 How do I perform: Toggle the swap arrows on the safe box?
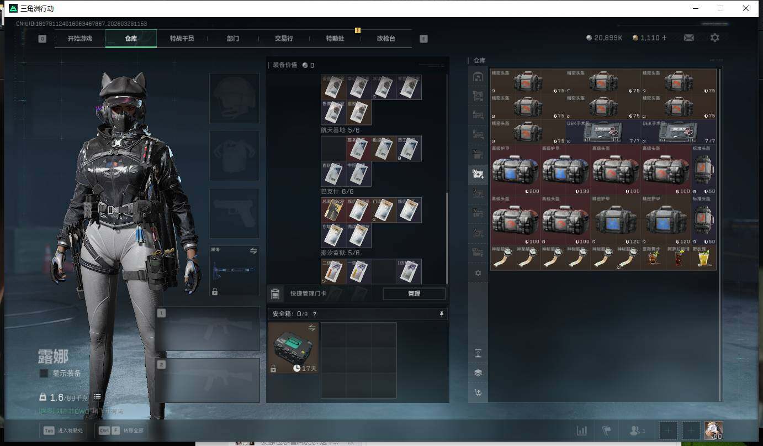312,328
